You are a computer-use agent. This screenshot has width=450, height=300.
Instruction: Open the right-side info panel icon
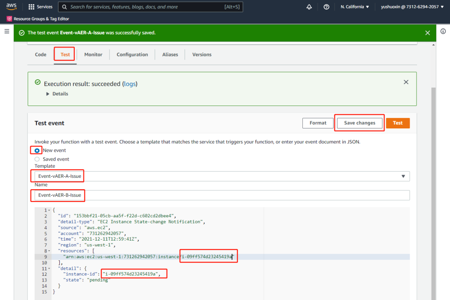pos(443,32)
